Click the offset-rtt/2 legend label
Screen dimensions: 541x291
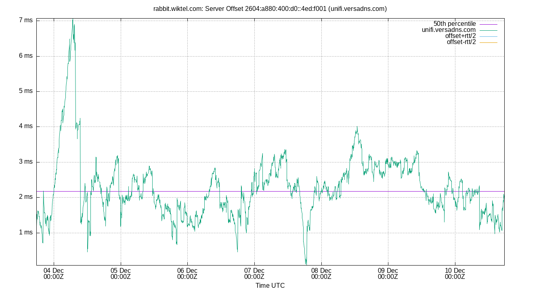point(461,42)
